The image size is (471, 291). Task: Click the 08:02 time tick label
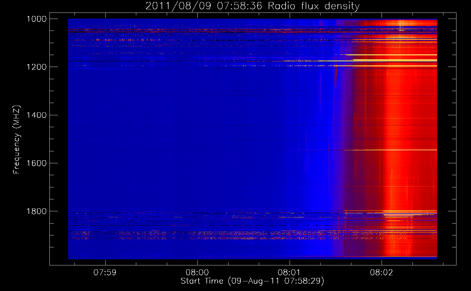tap(381, 272)
